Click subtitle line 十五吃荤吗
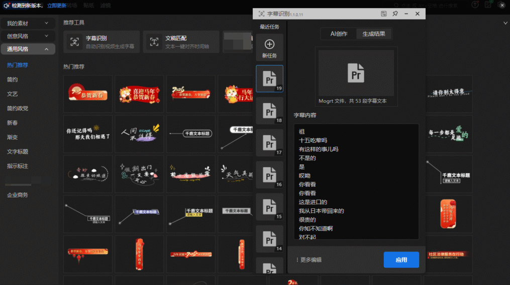This screenshot has width=510, height=285. click(313, 140)
